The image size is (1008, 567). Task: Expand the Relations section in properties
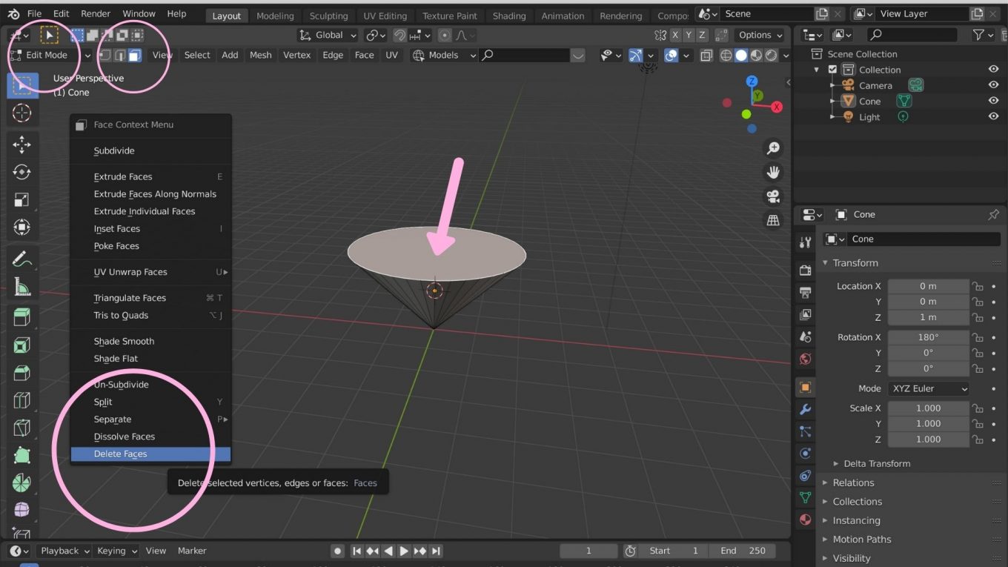tap(852, 483)
